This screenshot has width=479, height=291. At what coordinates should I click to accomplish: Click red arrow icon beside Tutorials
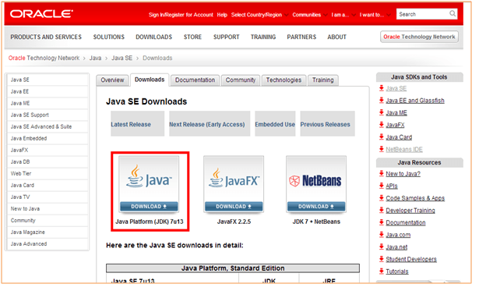tap(381, 271)
